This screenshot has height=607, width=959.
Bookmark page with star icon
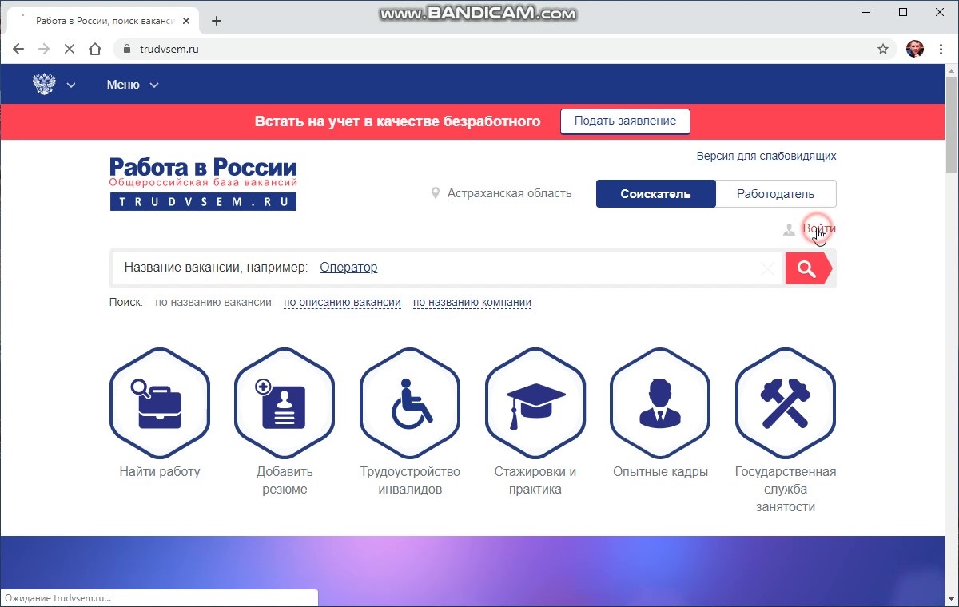pos(883,49)
